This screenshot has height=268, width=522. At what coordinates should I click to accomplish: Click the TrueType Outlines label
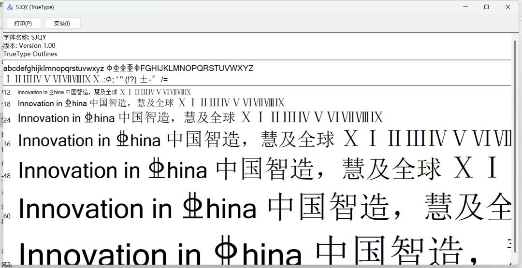[30, 54]
